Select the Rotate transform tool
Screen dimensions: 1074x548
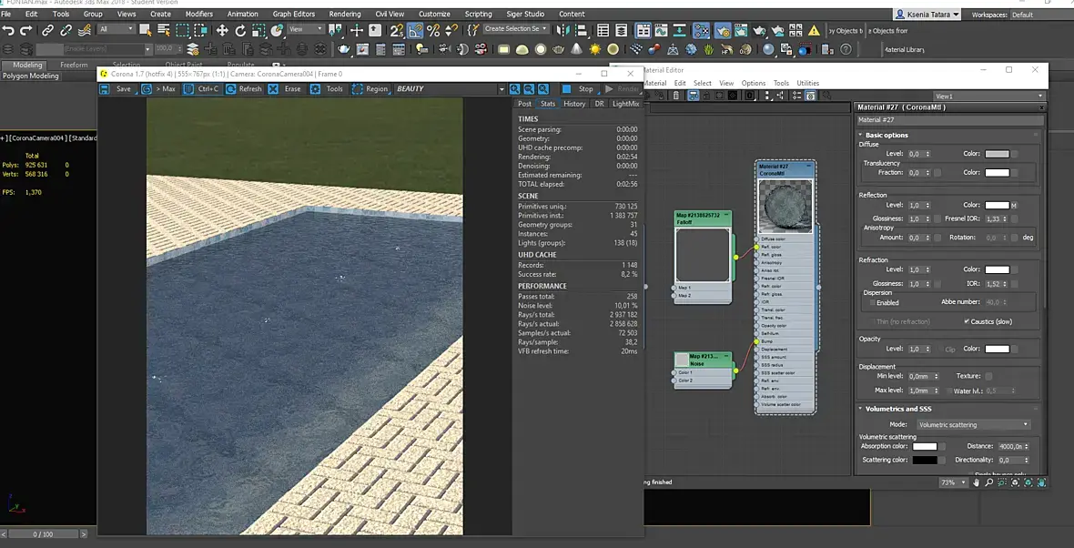click(240, 30)
